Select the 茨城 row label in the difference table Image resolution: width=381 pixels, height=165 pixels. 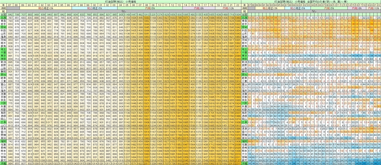(244, 40)
